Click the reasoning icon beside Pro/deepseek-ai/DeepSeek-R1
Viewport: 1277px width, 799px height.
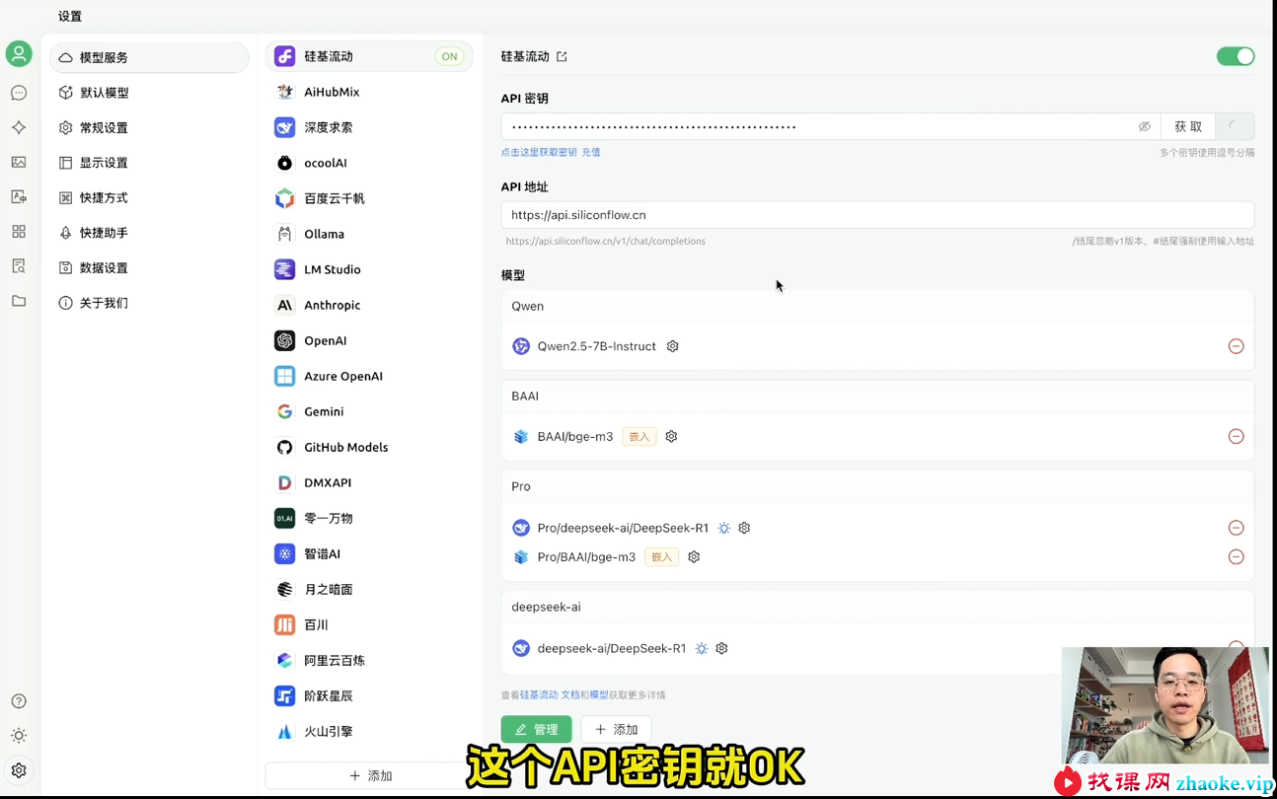[x=724, y=528]
